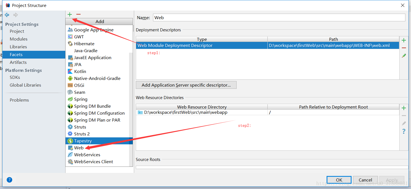
Task: Choose GWT from the Add list
Action: tap(99, 37)
